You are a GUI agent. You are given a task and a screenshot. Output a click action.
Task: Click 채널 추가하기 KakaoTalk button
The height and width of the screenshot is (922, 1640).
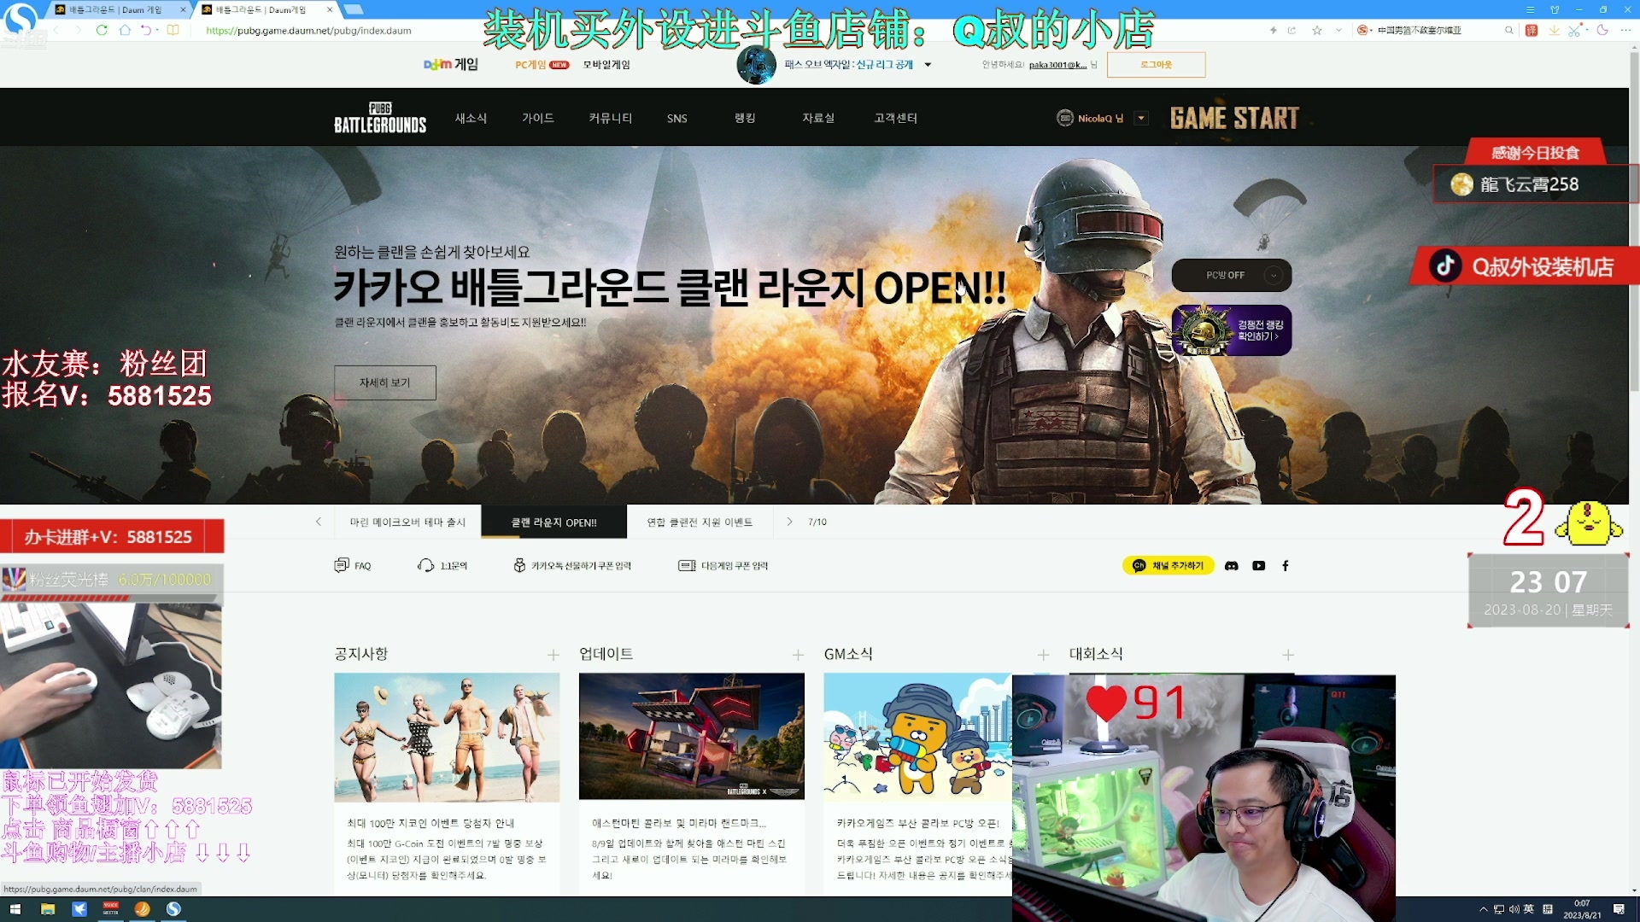[1168, 565]
